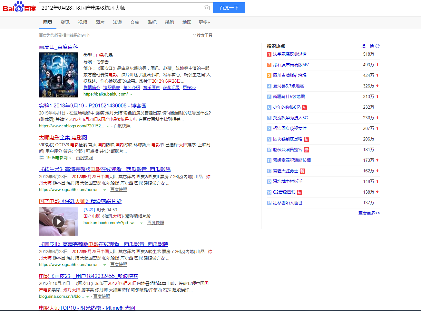Click rank badge 8 beside 柯洁回应歧视女性
The image size is (421, 311).
tap(269, 129)
